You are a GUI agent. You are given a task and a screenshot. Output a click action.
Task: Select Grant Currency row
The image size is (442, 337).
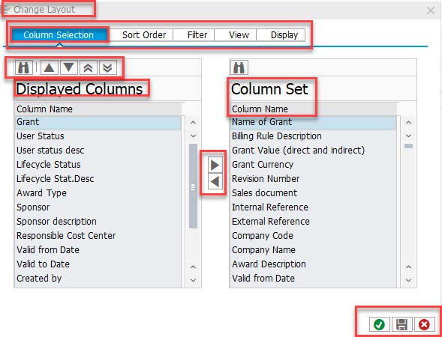[313, 165]
